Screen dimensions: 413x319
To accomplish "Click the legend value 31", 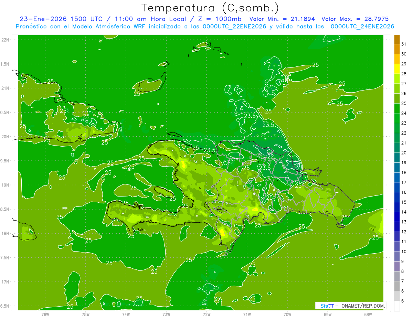I will tap(404, 44).
